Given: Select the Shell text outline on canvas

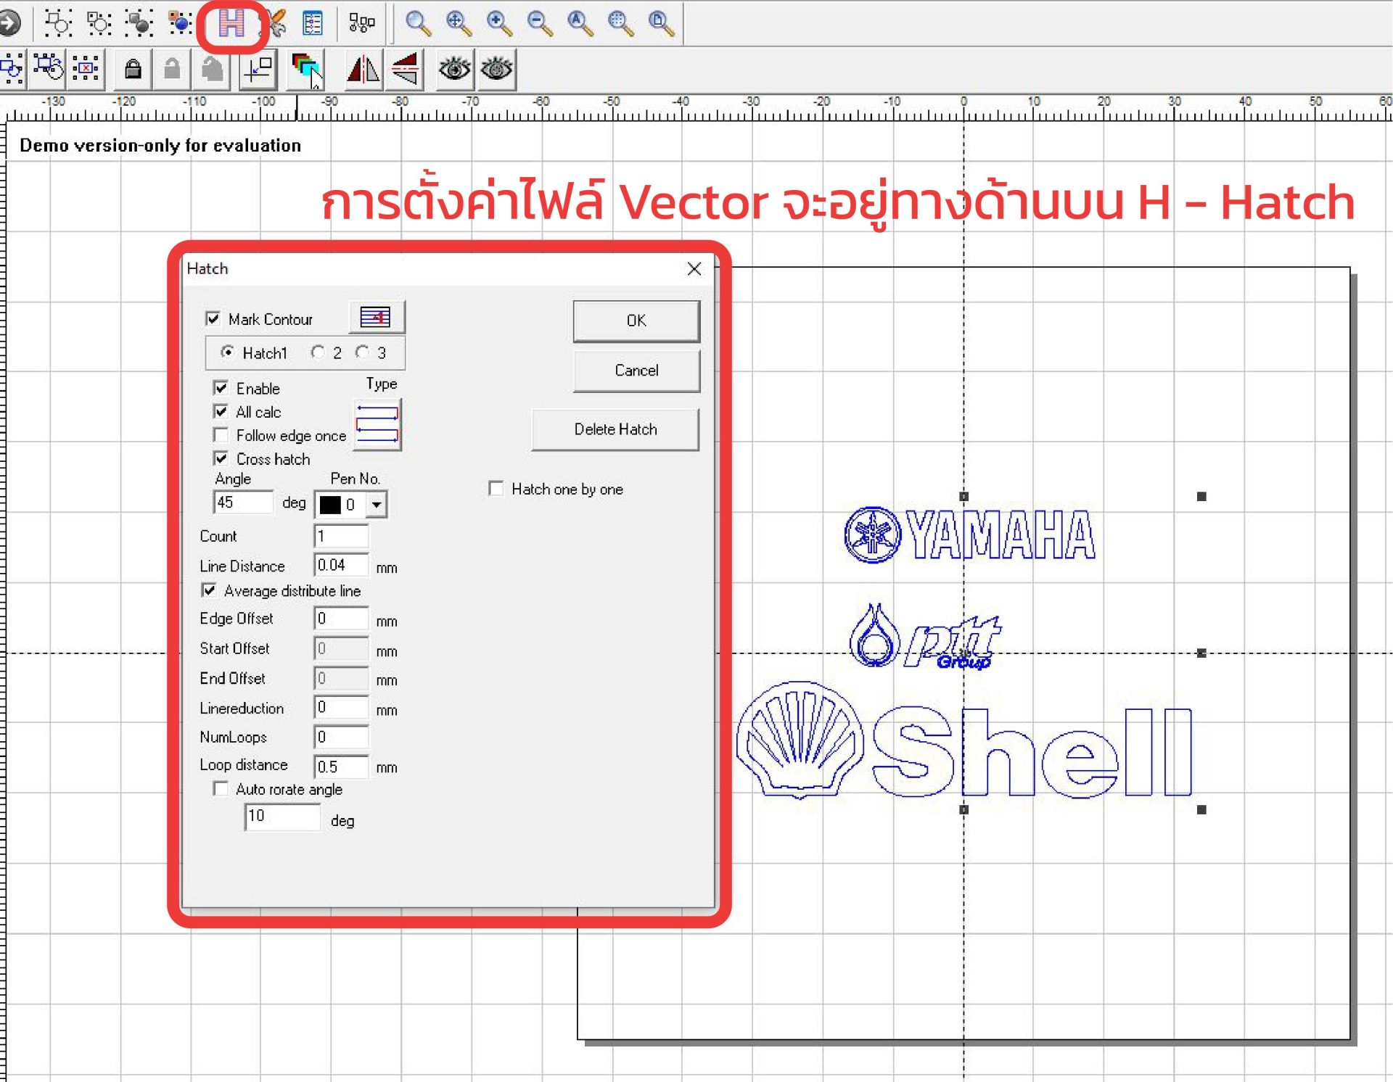Looking at the screenshot, I should coord(1032,752).
